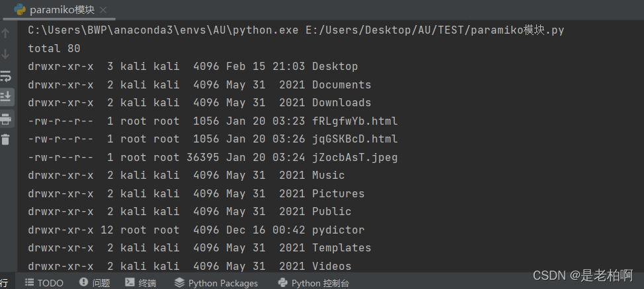Click the terminal prompt icon
This screenshot has width=644, height=289.
click(130, 282)
